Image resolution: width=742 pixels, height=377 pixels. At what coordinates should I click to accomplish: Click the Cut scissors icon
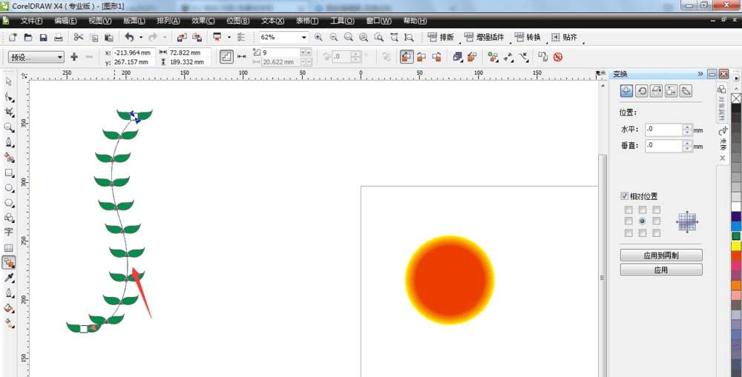click(x=78, y=37)
